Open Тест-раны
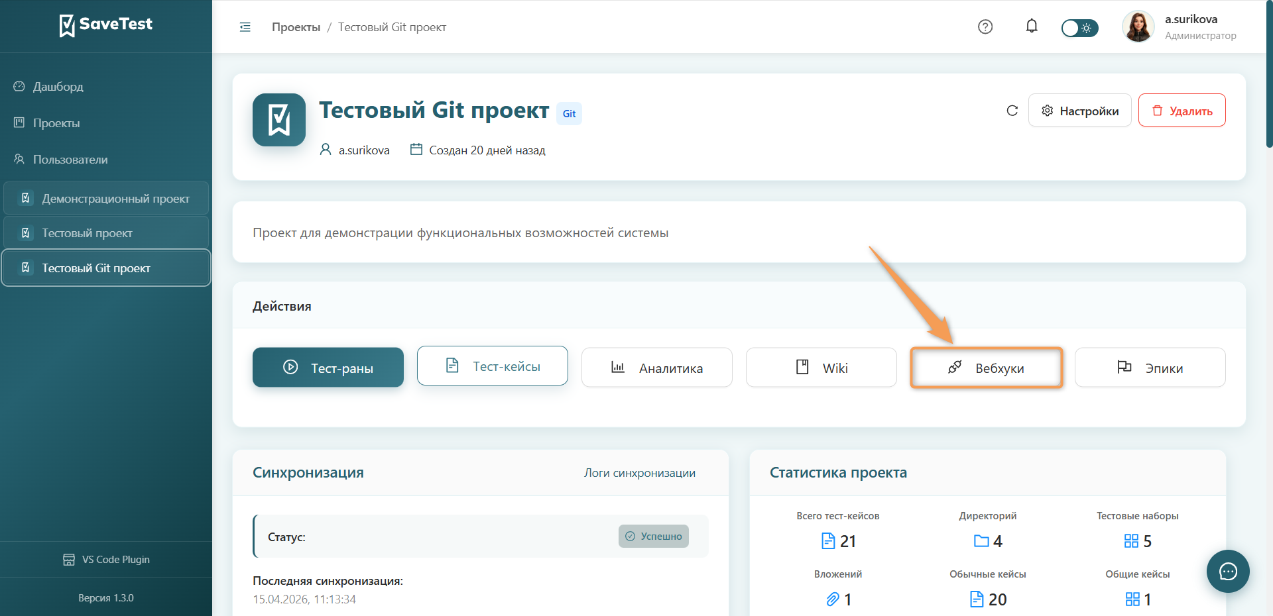 point(328,368)
